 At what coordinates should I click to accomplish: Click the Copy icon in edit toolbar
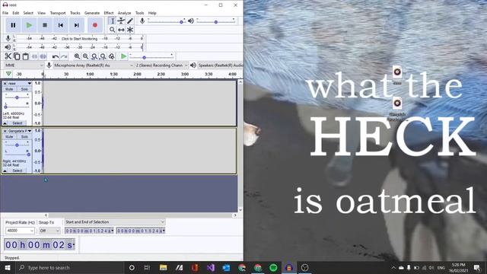click(17, 56)
